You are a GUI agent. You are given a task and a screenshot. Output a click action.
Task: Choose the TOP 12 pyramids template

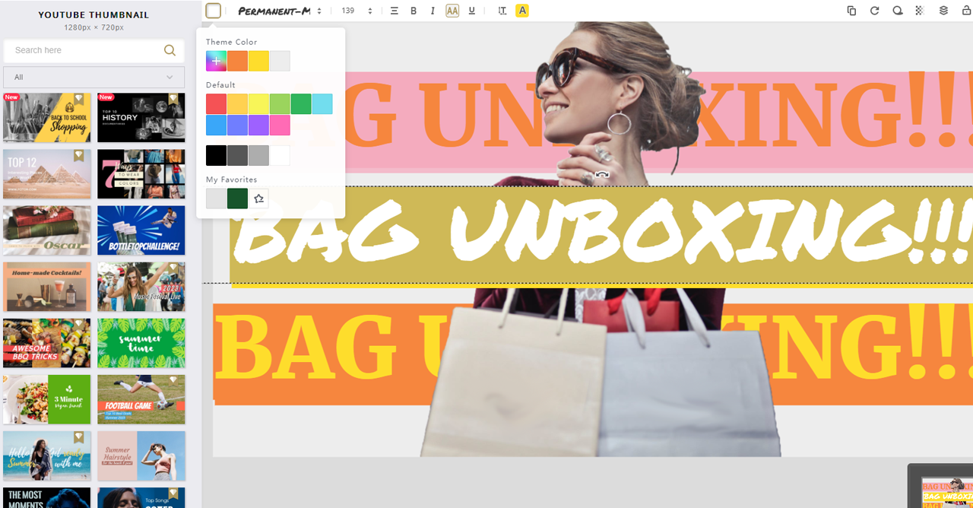[47, 174]
